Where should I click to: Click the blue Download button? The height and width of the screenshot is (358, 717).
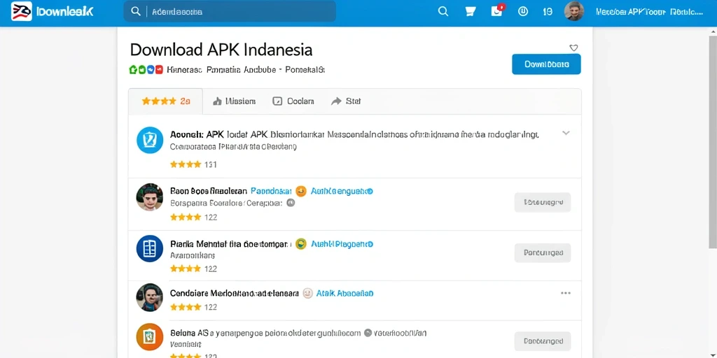tap(546, 64)
